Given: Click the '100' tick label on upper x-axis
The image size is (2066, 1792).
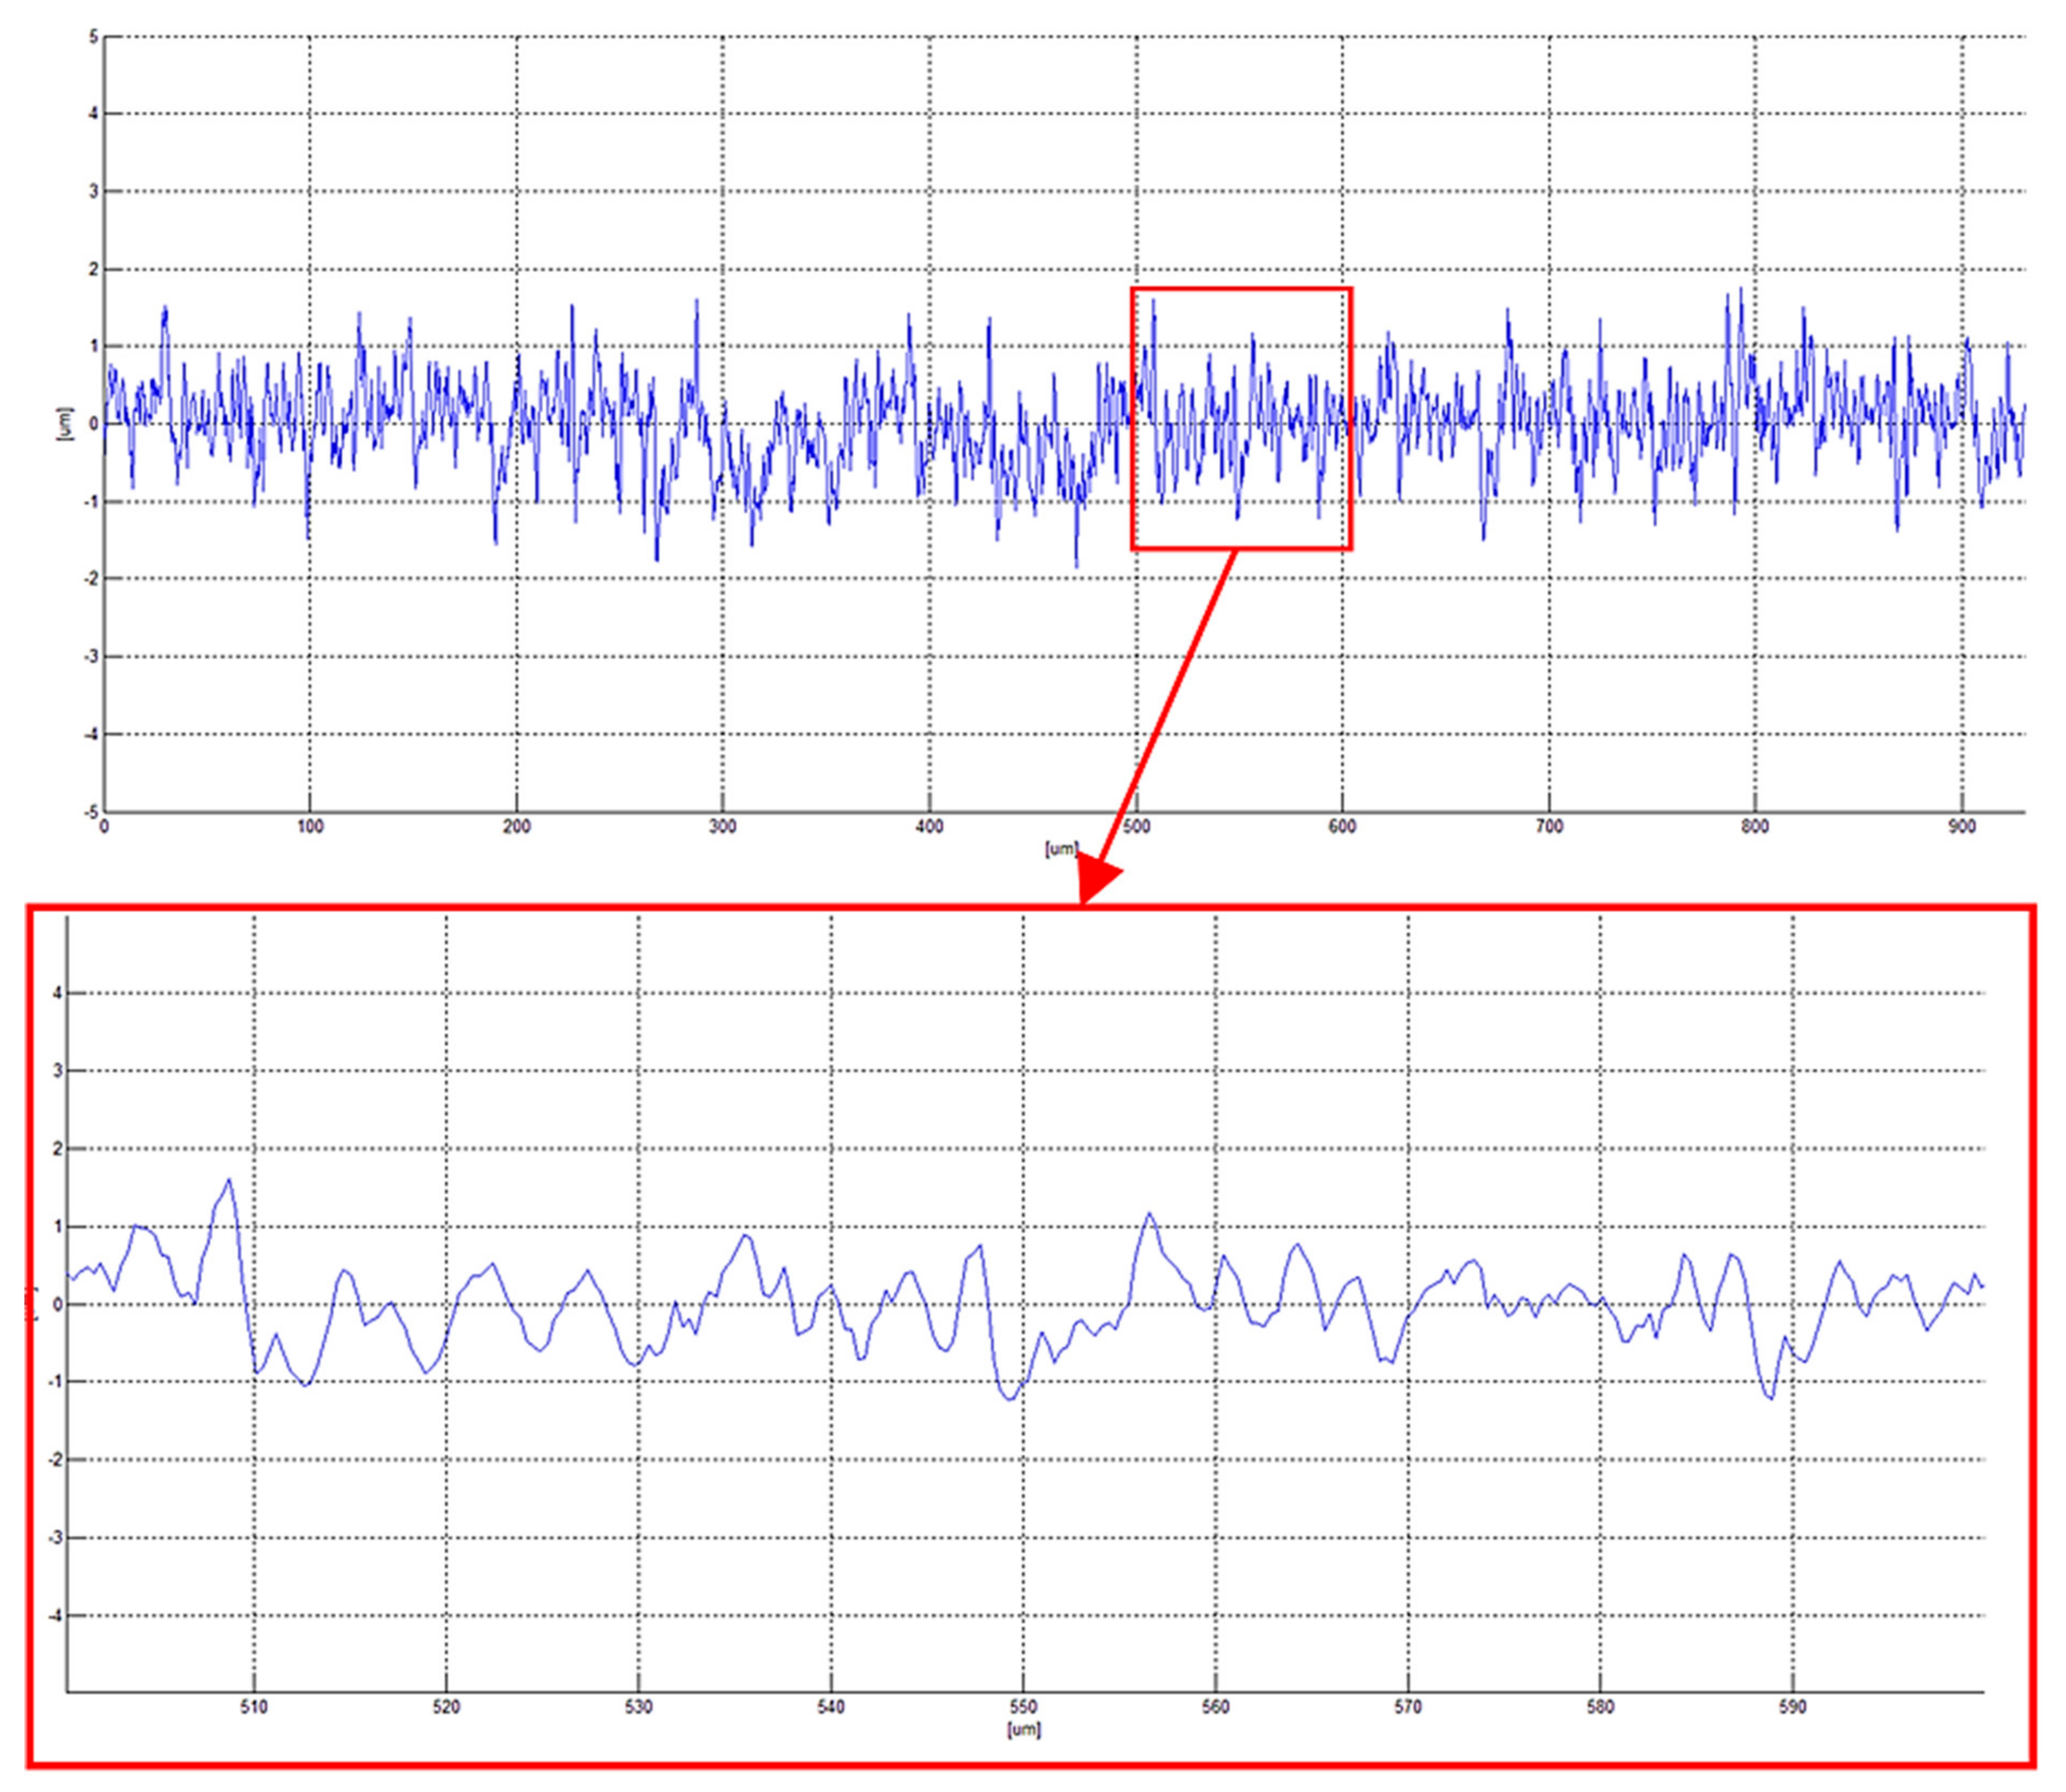Looking at the screenshot, I should (x=310, y=827).
